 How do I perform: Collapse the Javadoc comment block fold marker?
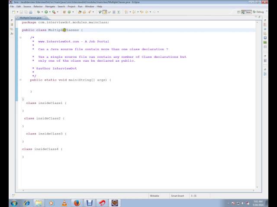point(20,38)
